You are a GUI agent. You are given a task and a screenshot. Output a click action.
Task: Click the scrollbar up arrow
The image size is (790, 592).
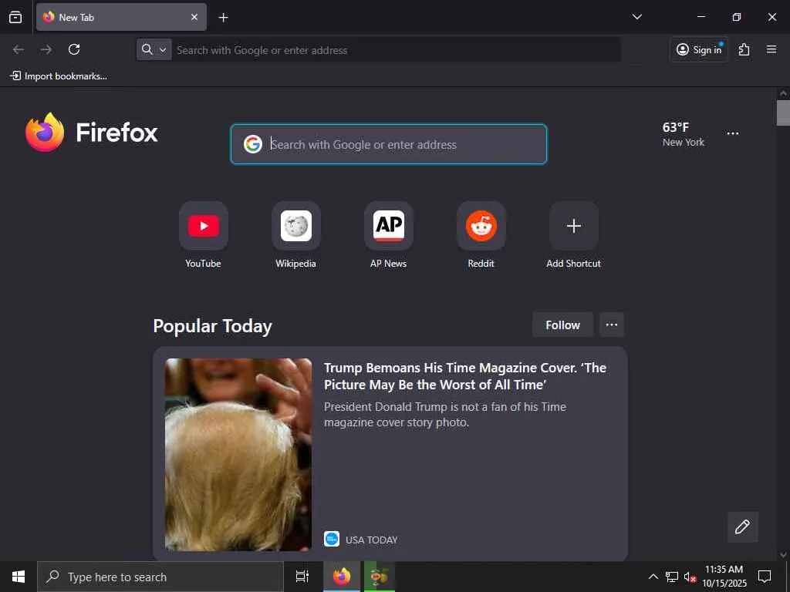(x=783, y=93)
